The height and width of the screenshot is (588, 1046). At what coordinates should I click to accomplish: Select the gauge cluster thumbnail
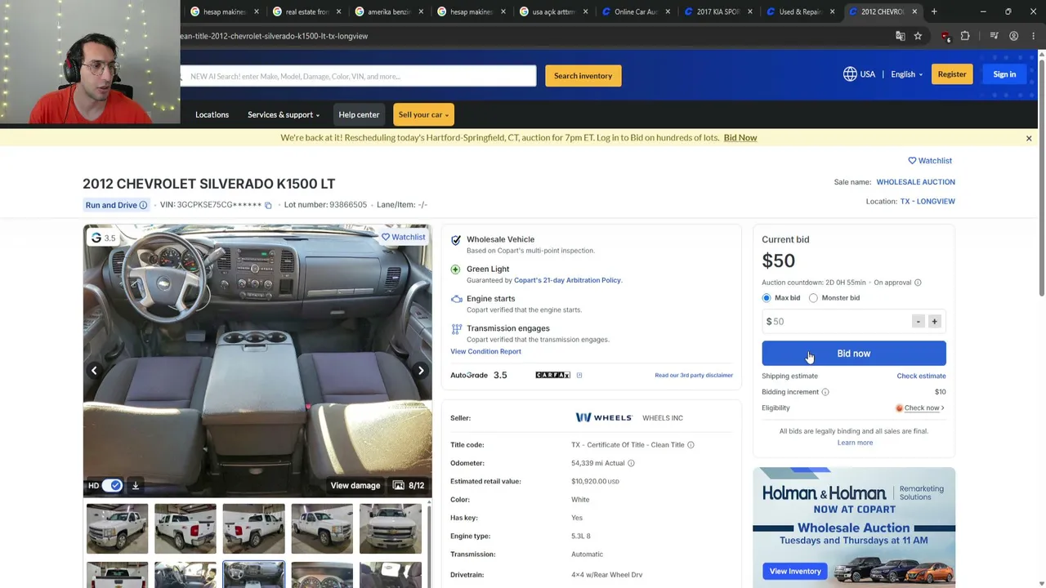(322, 575)
